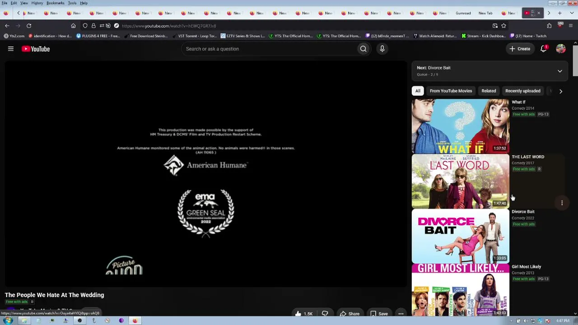
Task: Show tracking protection shield info
Action: [x=85, y=26]
